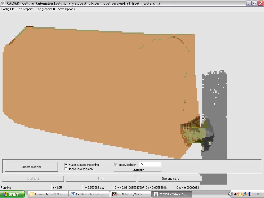
Task: Click the 't = 5.350583 day' status
Action: tap(94, 188)
